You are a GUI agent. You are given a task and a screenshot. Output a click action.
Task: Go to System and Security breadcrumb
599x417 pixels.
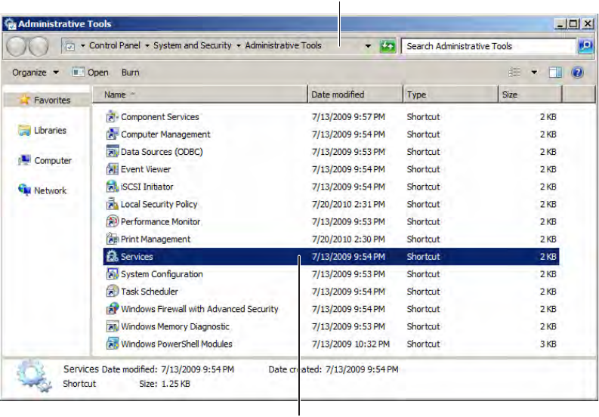[x=193, y=45]
